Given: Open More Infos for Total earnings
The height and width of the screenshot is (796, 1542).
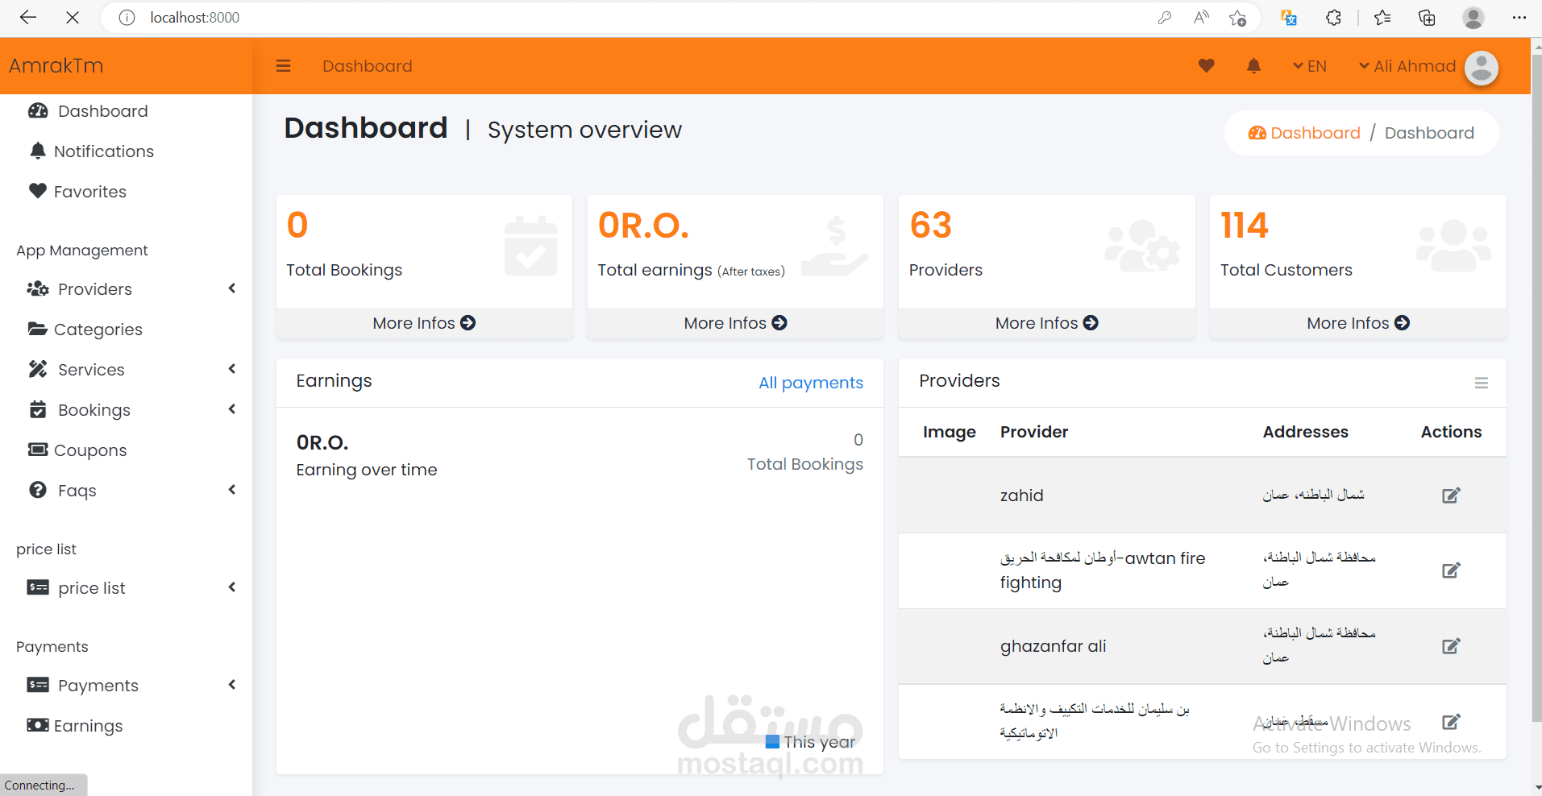Looking at the screenshot, I should coord(735,323).
